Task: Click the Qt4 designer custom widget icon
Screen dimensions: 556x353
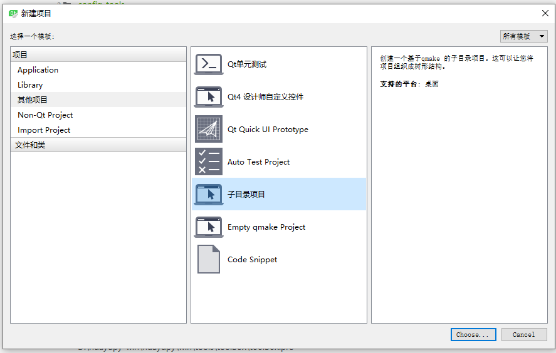Action: [209, 96]
